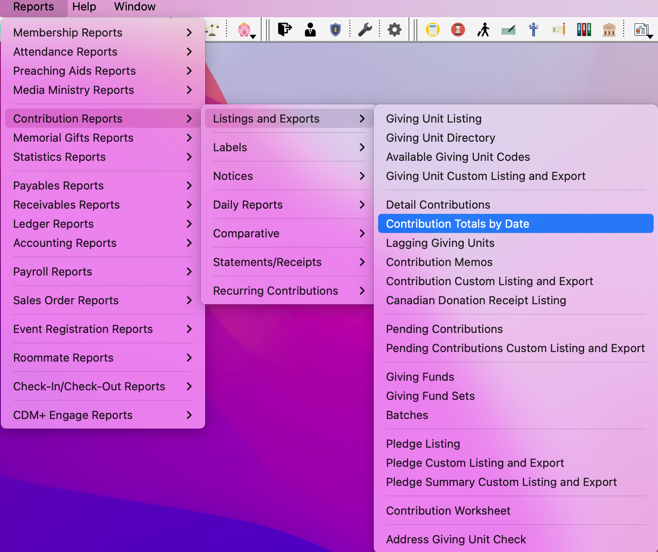Click the ledger binders icon
This screenshot has height=552, width=658.
(584, 30)
